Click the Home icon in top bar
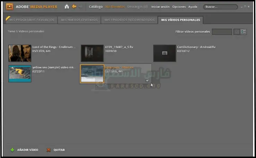The width and height of the screenshot is (256, 158). [67, 7]
